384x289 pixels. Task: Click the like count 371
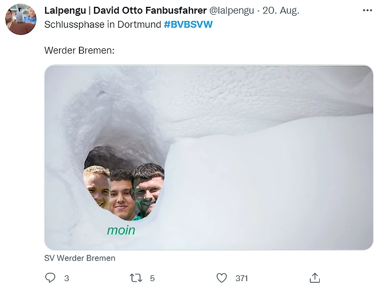pyautogui.click(x=242, y=278)
